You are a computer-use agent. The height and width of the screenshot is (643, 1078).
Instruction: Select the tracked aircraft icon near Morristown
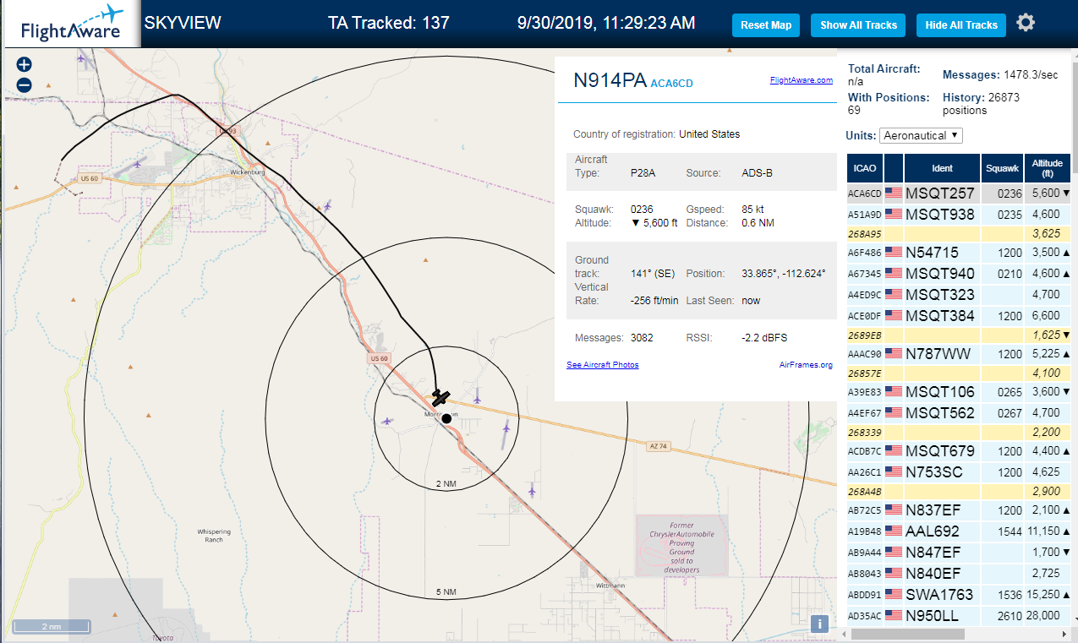[x=441, y=397]
